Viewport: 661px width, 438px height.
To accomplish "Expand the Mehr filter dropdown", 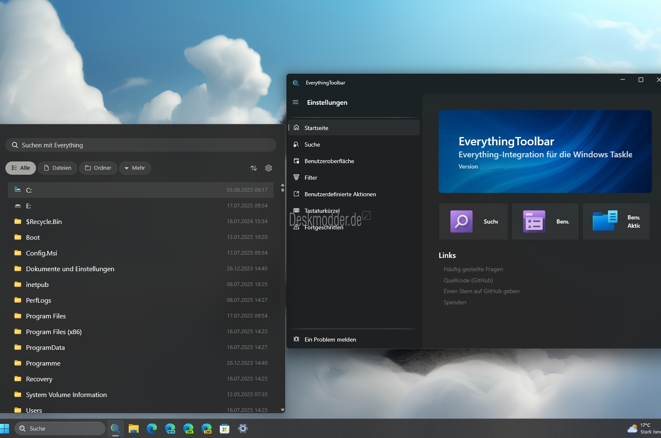I will click(135, 168).
